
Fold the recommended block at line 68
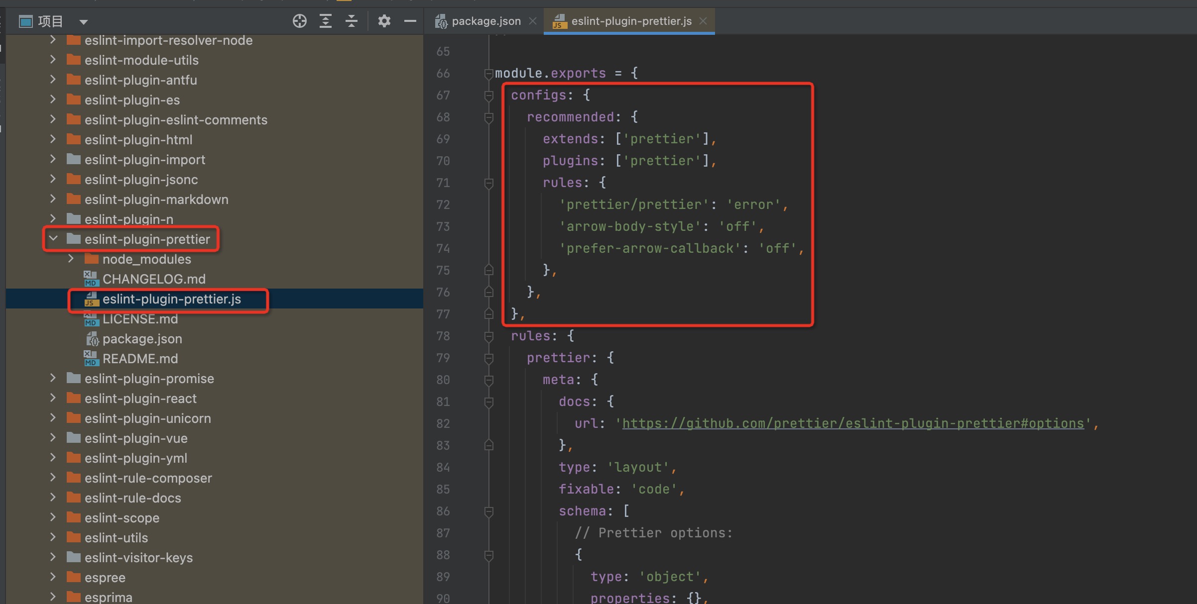click(489, 117)
